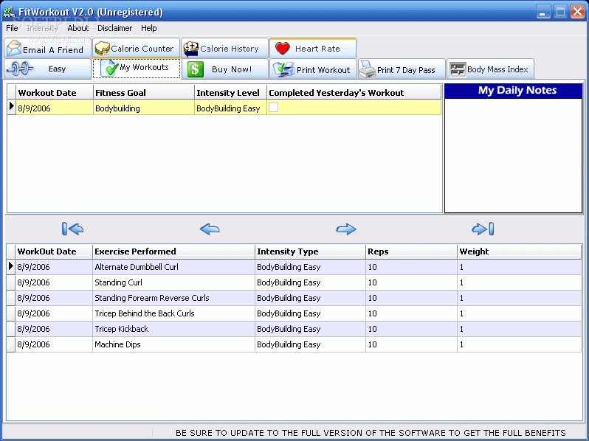Check Completed Yesterday's Workout box

pos(273,108)
